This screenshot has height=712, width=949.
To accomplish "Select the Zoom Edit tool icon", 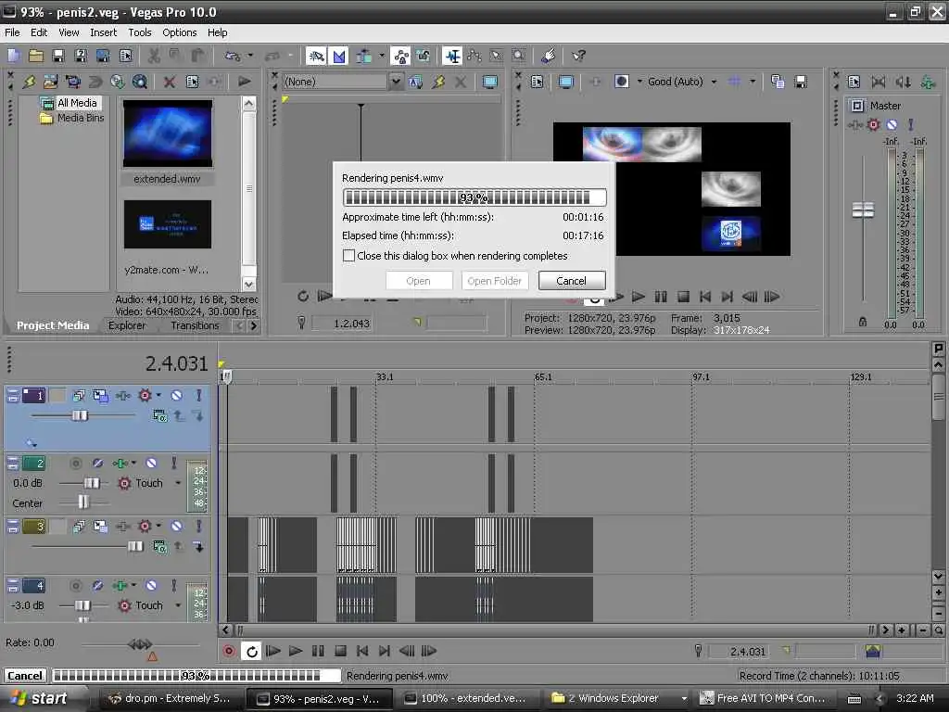I will 519,57.
